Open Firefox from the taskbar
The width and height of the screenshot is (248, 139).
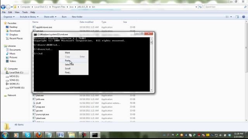coord(39,135)
